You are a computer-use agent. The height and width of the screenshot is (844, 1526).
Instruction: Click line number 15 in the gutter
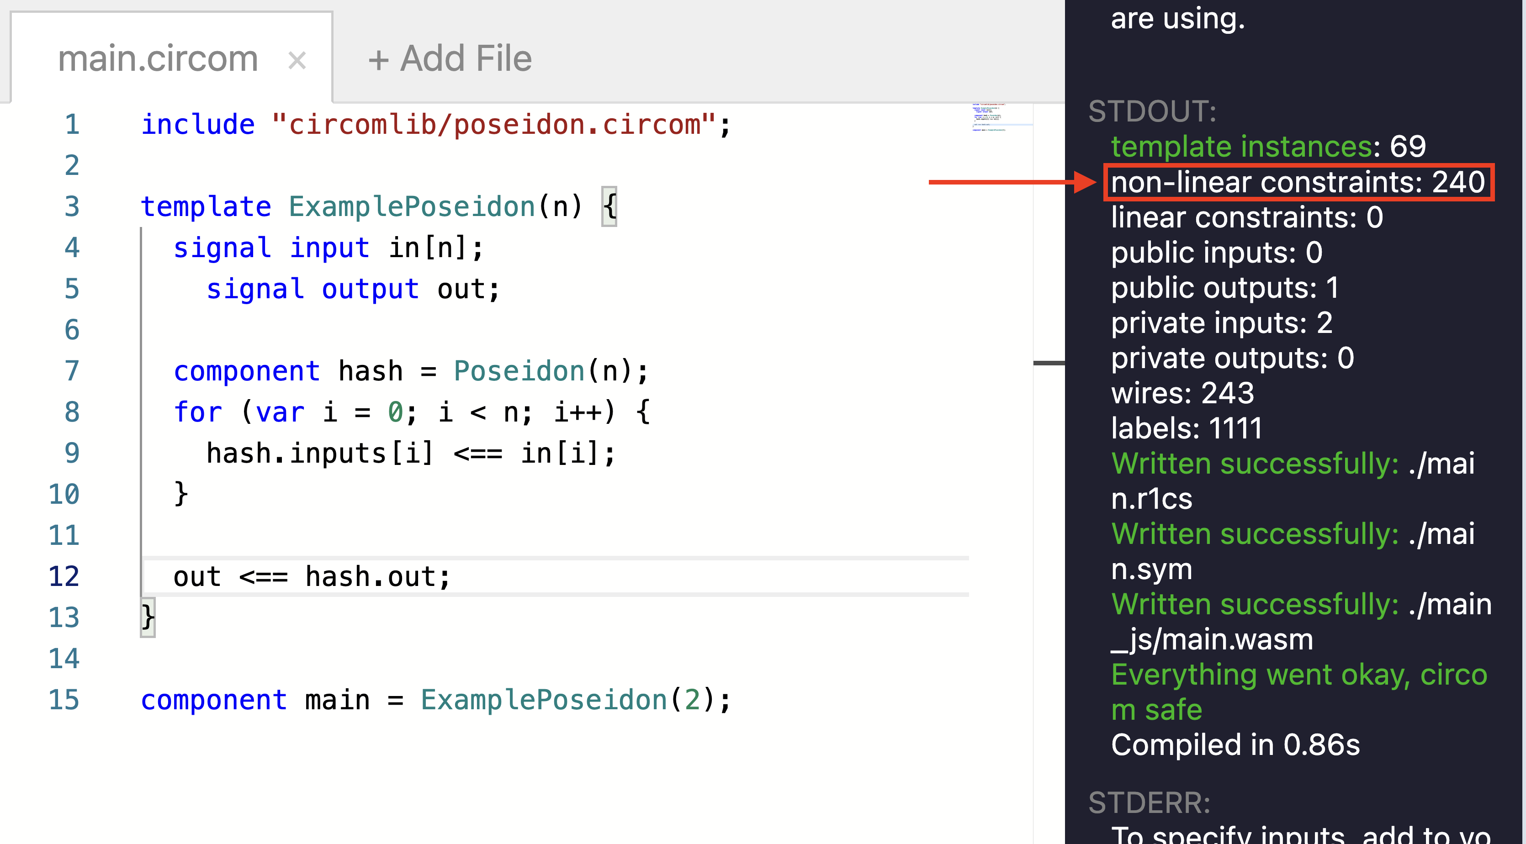pos(64,700)
